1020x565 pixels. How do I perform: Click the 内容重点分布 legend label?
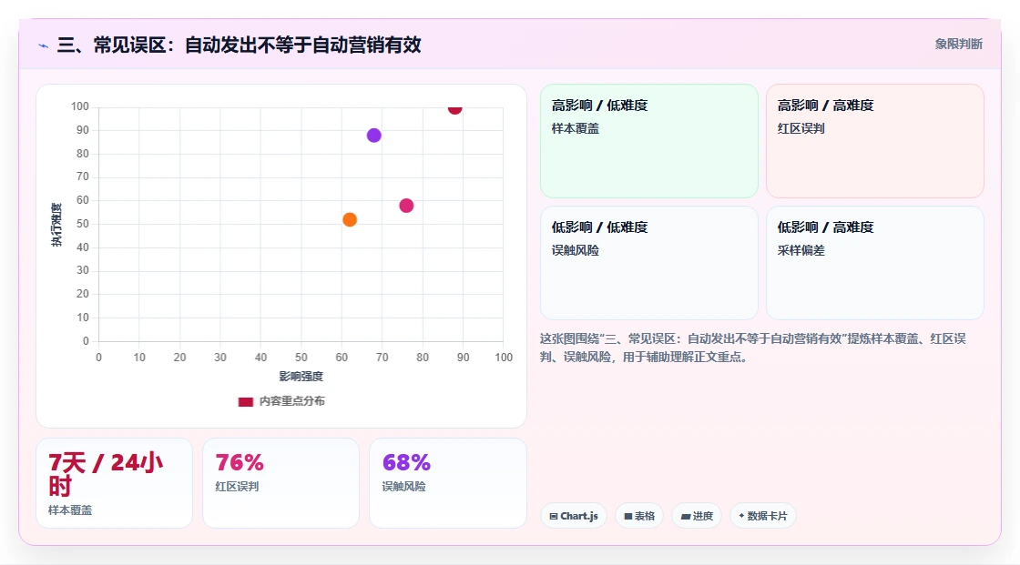291,402
